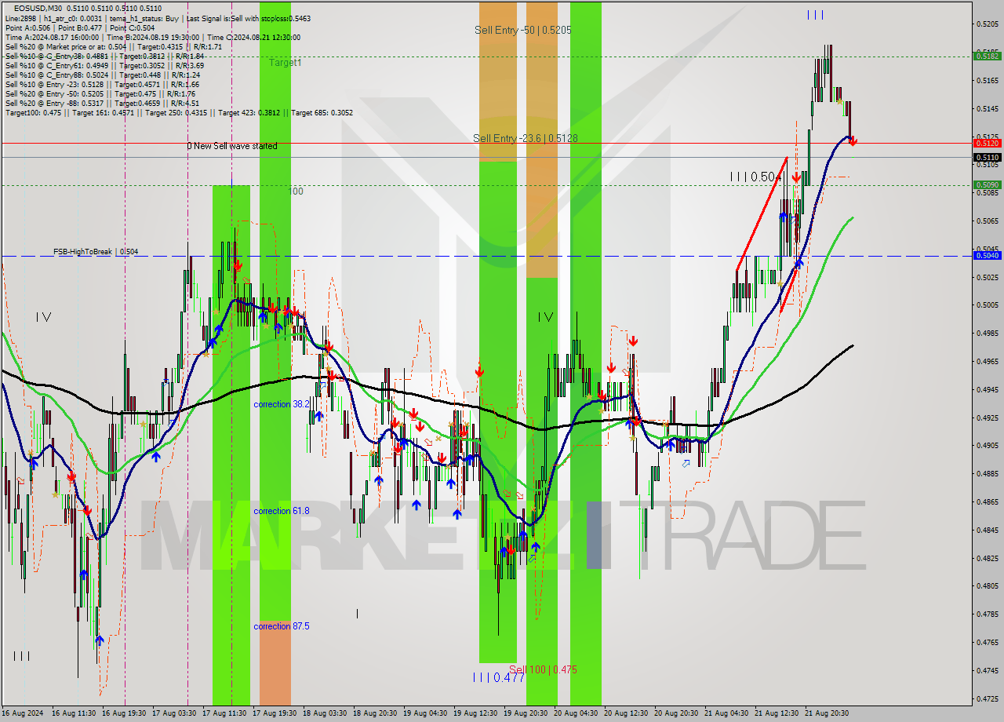Screen dimensions: 1004x722
Task: Click the 'I I I 0.477' wave label
Action: 498,677
